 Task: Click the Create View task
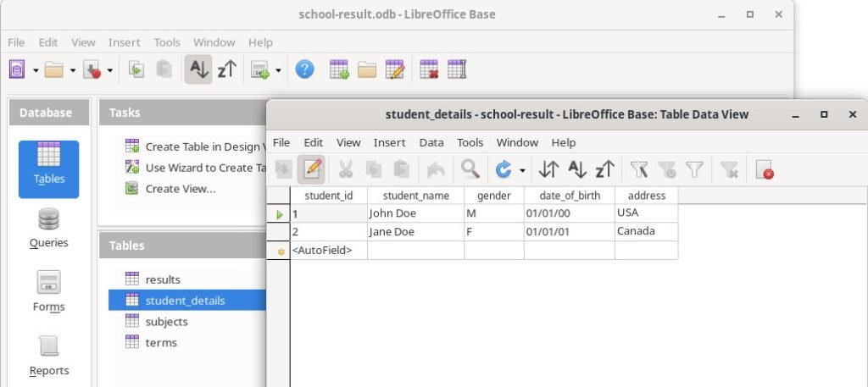(171, 189)
